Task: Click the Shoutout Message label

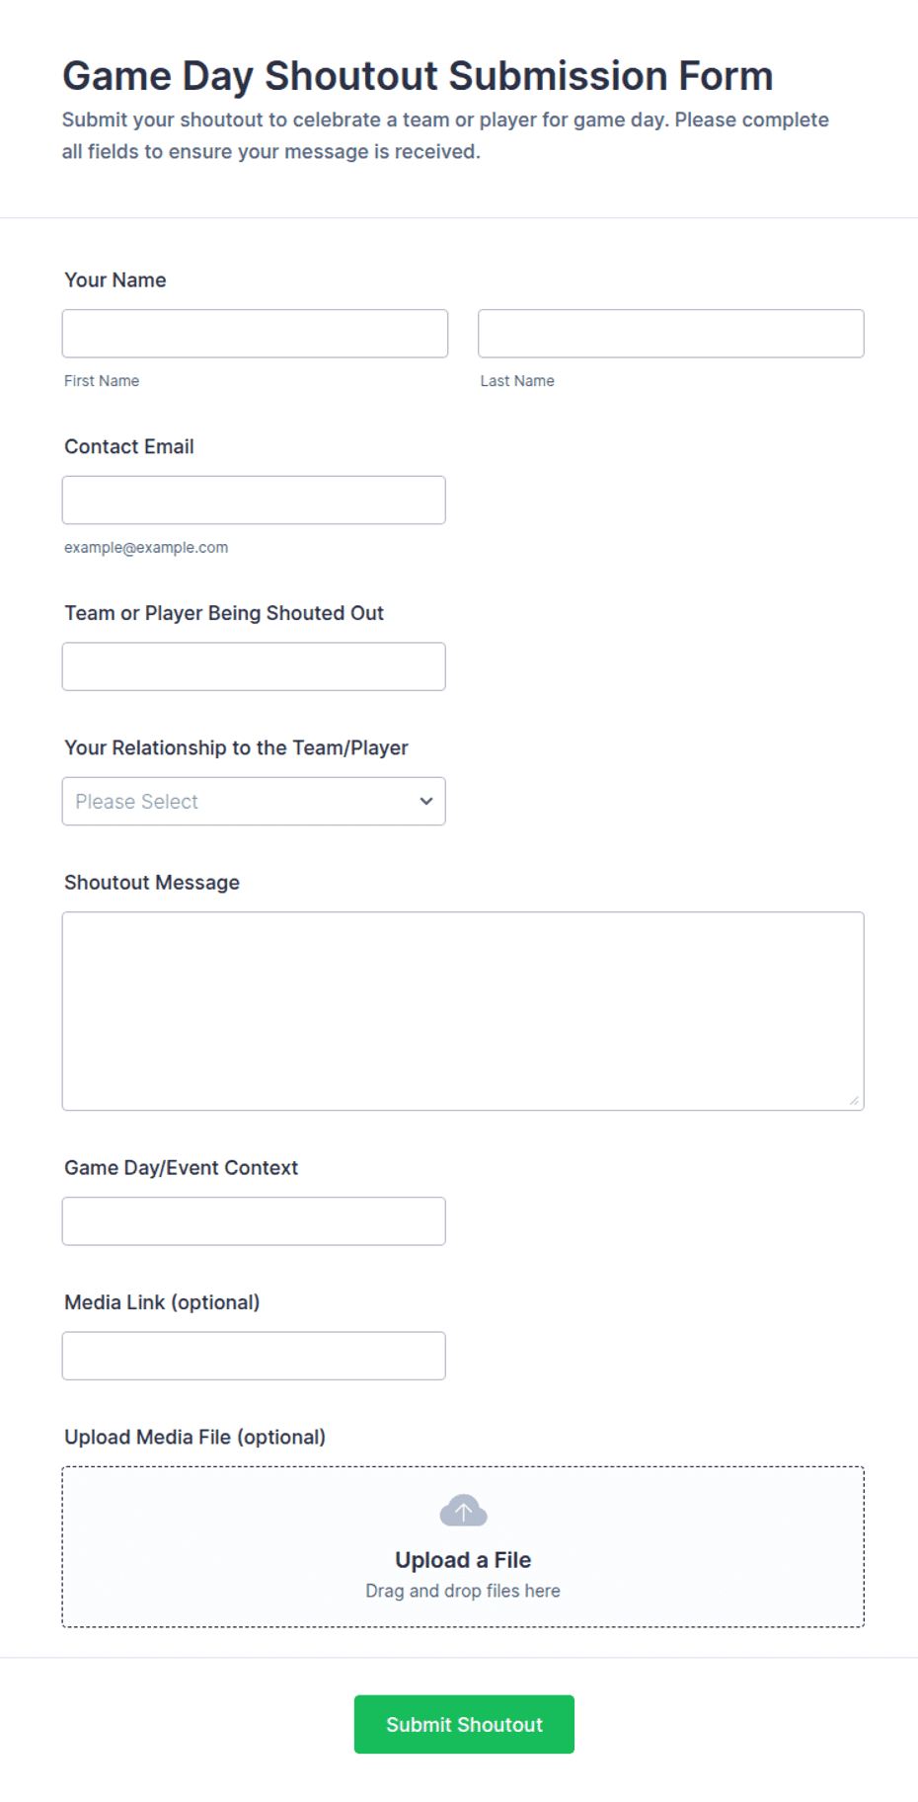Action: pos(152,883)
